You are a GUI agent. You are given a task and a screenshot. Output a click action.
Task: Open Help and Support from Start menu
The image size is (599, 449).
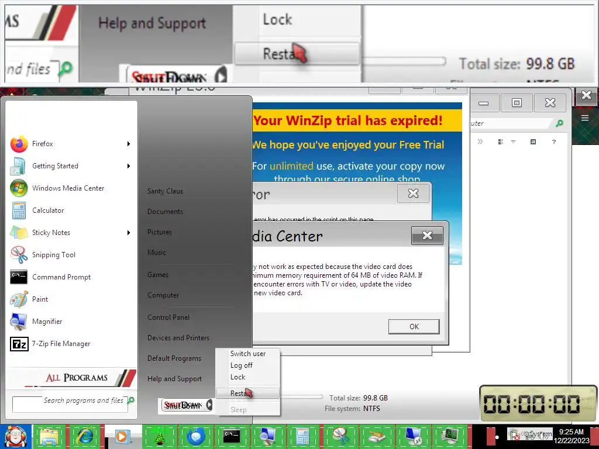coord(174,379)
